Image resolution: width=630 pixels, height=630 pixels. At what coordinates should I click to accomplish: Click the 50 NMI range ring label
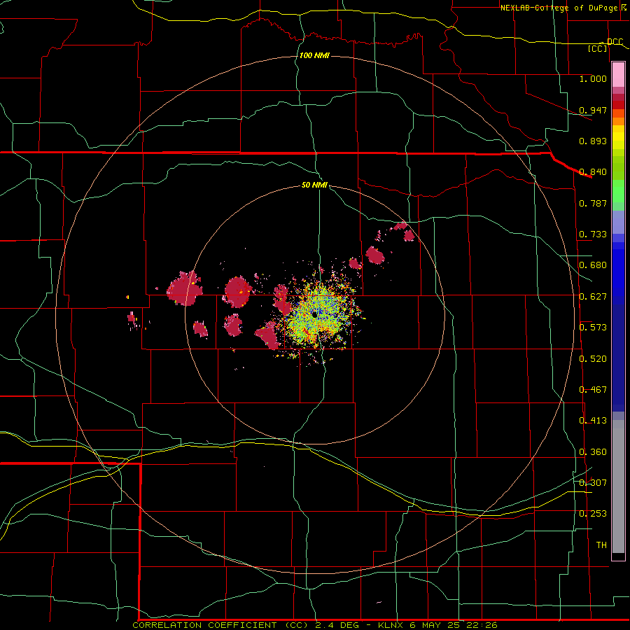click(314, 185)
